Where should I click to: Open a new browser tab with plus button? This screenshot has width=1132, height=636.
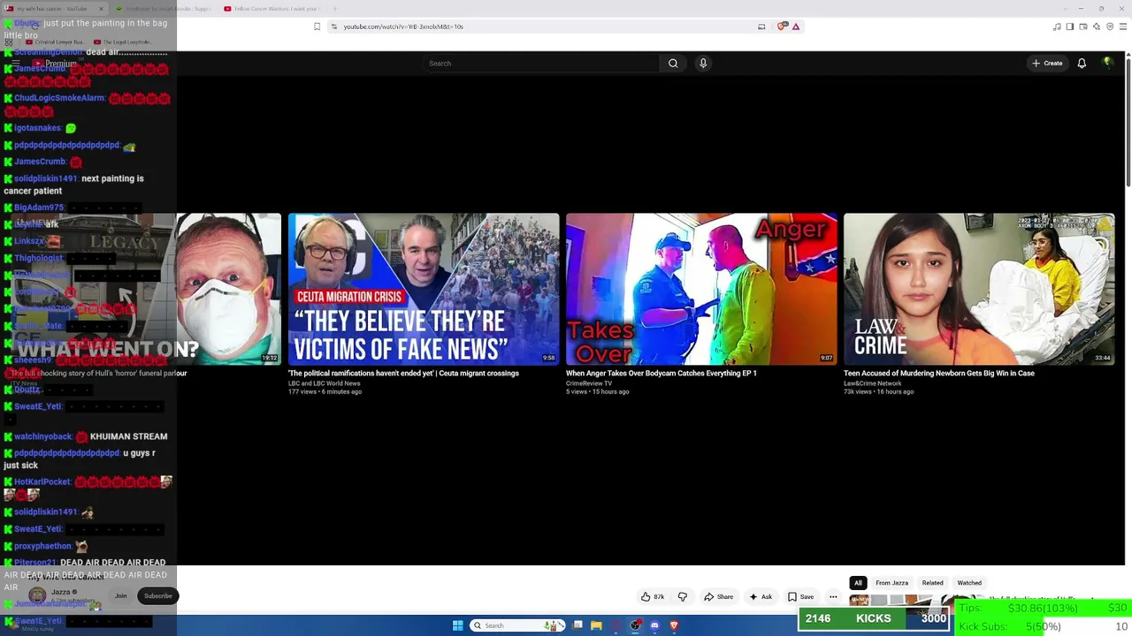coord(335,9)
